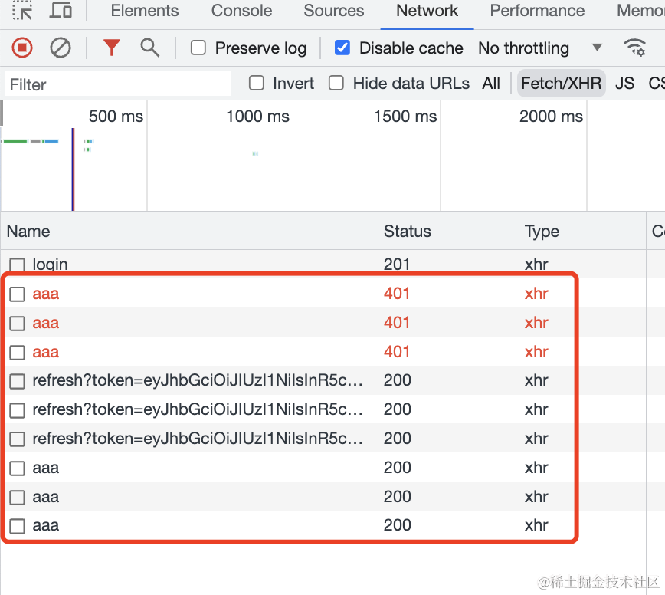Click the throttling dropdown arrow
665x595 pixels.
(x=597, y=48)
